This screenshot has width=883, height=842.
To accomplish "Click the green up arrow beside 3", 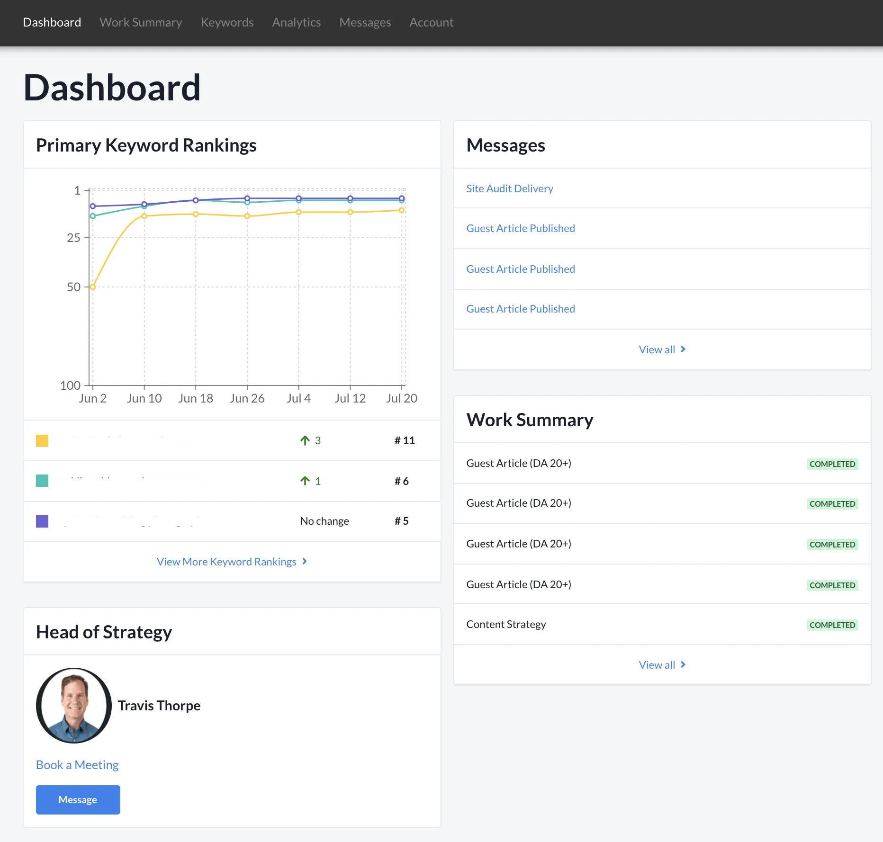I will [305, 440].
